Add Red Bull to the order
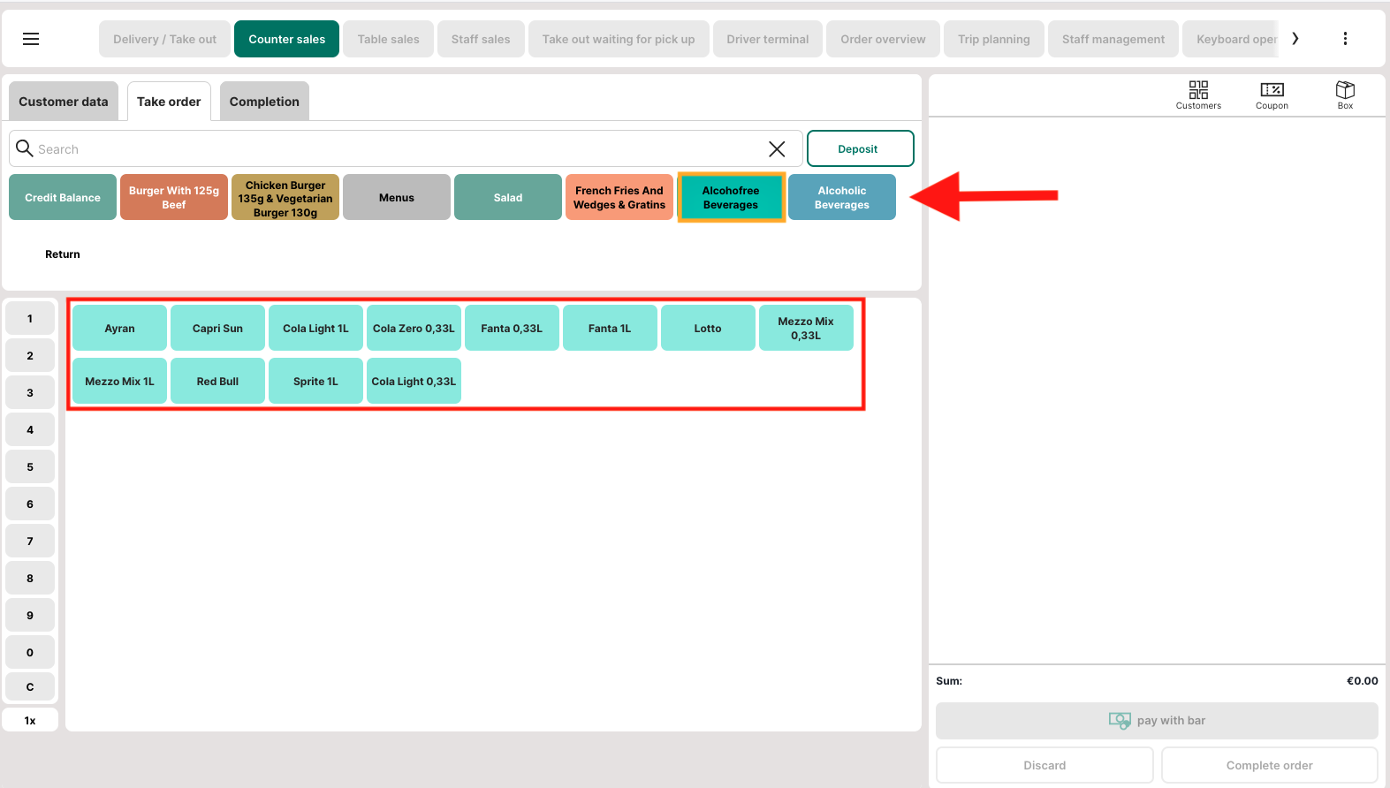 217,382
